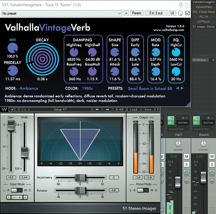
Task: Open Room track record input dropdown
Action: pyautogui.click(x=204, y=129)
